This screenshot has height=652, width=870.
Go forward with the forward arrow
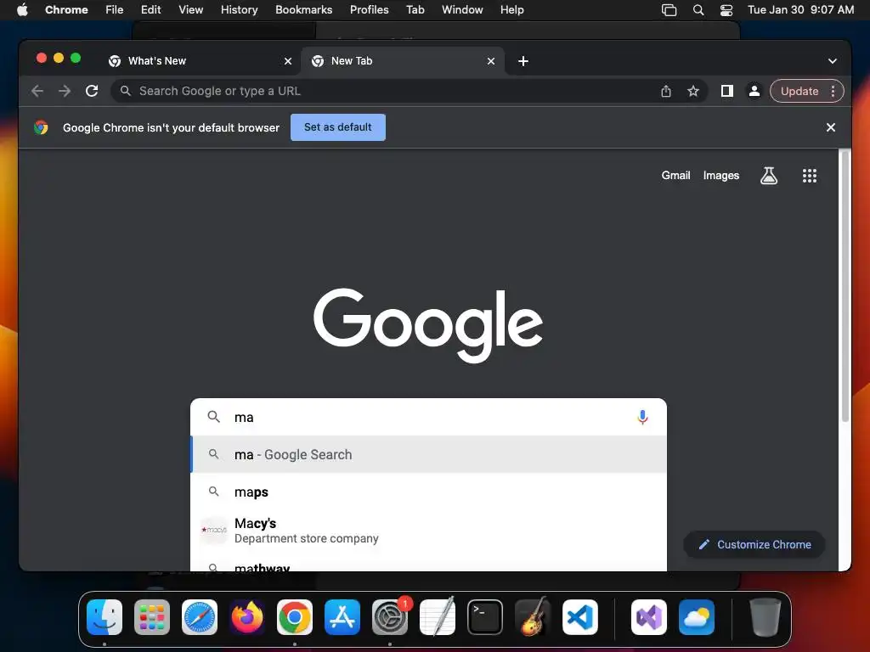[65, 91]
